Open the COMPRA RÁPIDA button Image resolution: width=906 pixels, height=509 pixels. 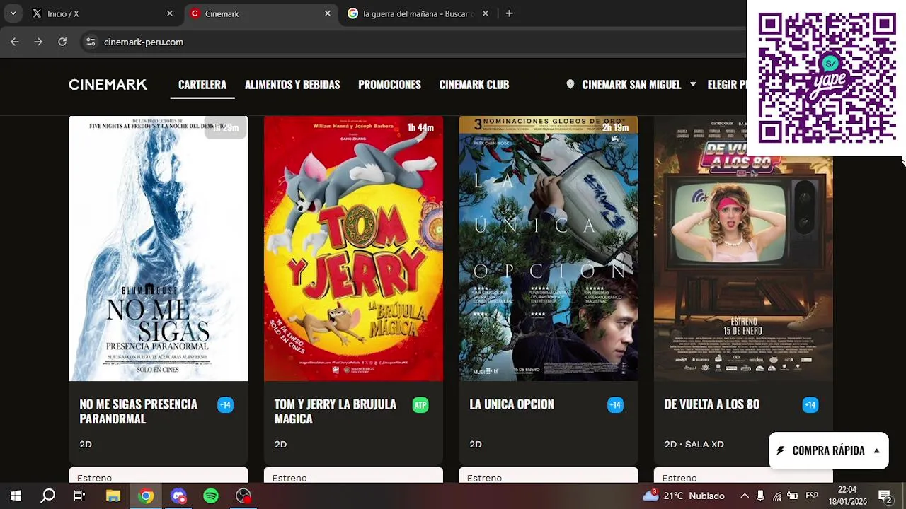[x=828, y=450]
